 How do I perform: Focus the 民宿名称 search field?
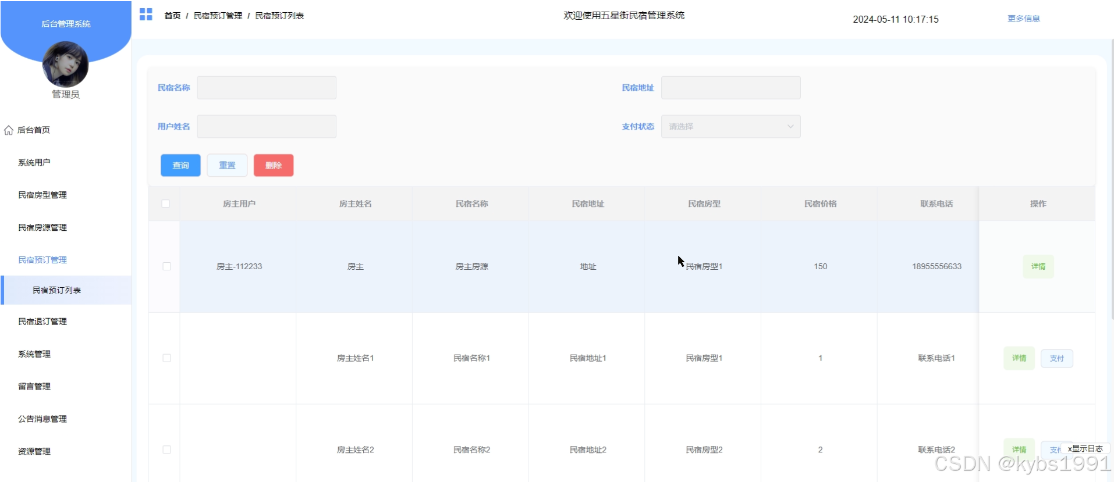pos(267,88)
